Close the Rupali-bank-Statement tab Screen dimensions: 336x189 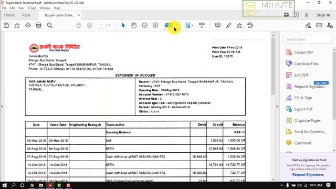pos(79,15)
